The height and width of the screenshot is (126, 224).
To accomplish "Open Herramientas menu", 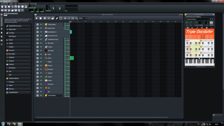I will tap(23, 4).
